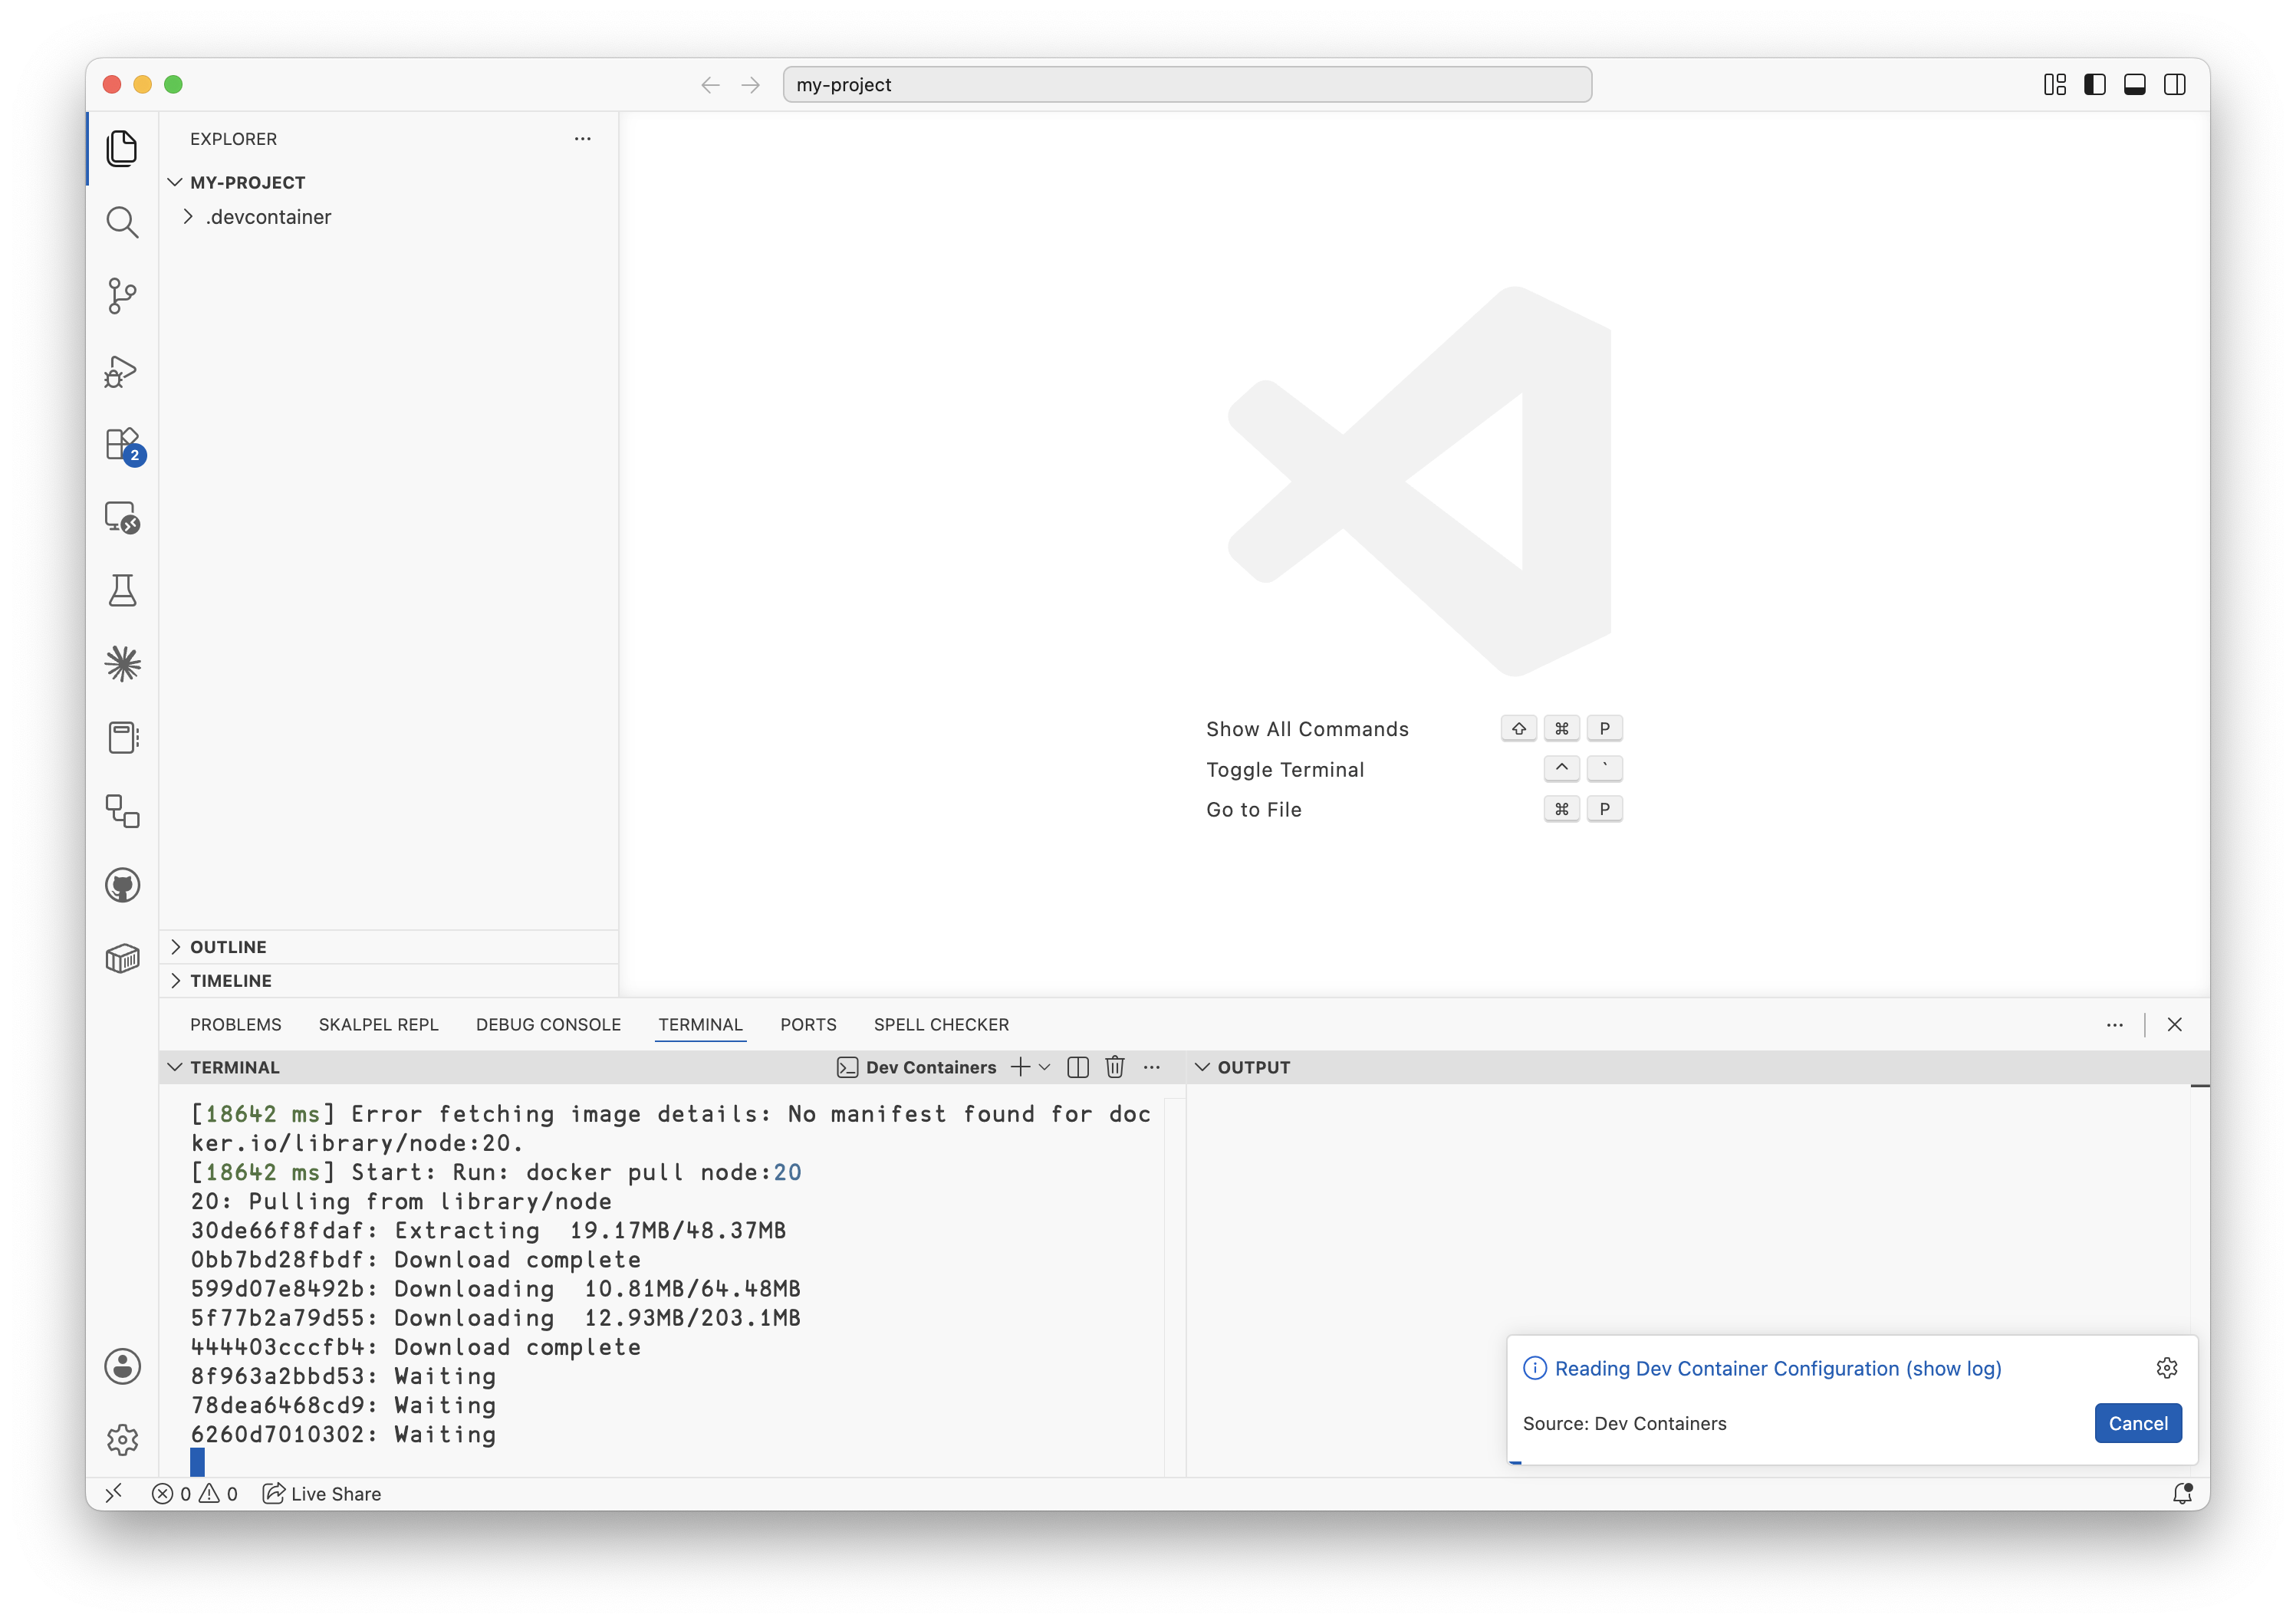Click the Dev Containers terminal label

pos(918,1067)
